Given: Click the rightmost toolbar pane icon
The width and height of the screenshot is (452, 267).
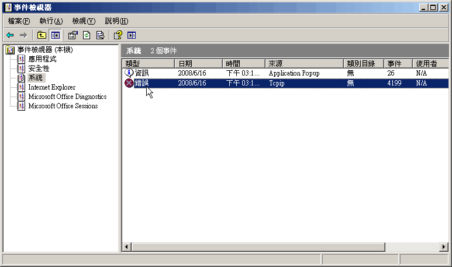Looking at the screenshot, I should coord(132,35).
